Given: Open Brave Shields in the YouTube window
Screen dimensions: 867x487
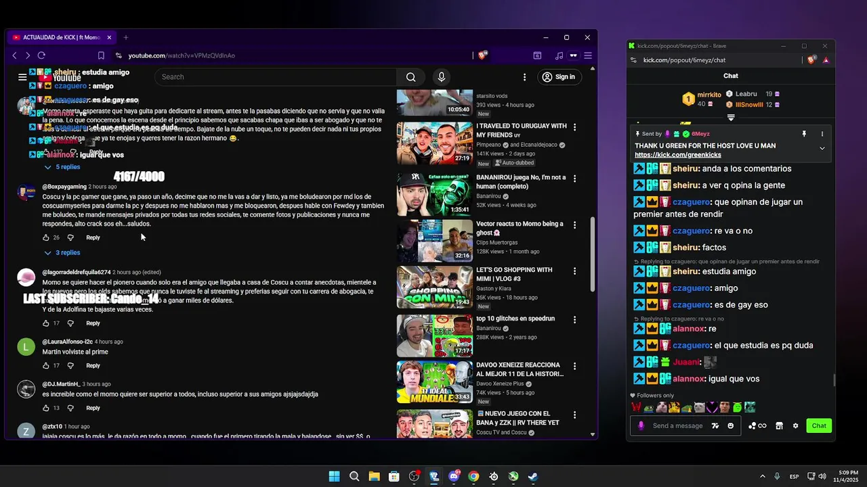Looking at the screenshot, I should tap(482, 55).
